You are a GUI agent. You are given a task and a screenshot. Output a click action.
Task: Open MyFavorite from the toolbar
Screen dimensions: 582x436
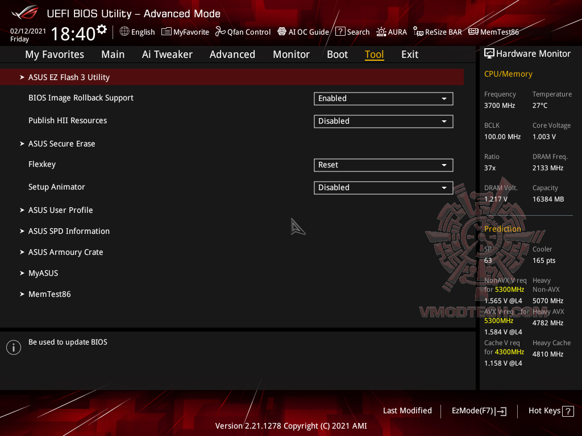pyautogui.click(x=185, y=32)
